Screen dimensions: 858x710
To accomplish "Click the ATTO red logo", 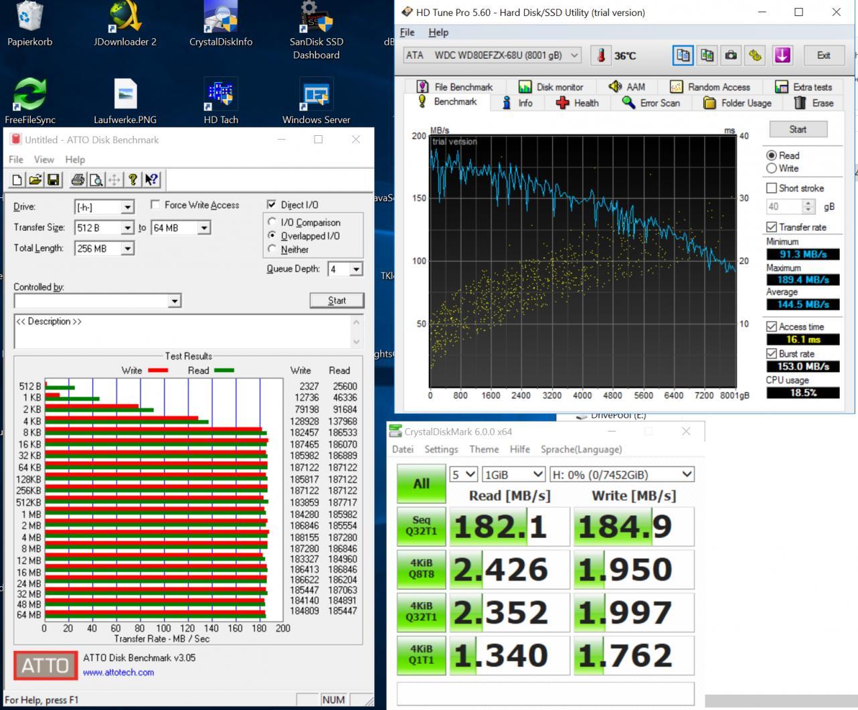I will click(x=45, y=665).
